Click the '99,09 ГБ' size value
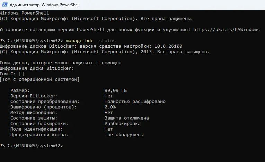 (x=116, y=90)
